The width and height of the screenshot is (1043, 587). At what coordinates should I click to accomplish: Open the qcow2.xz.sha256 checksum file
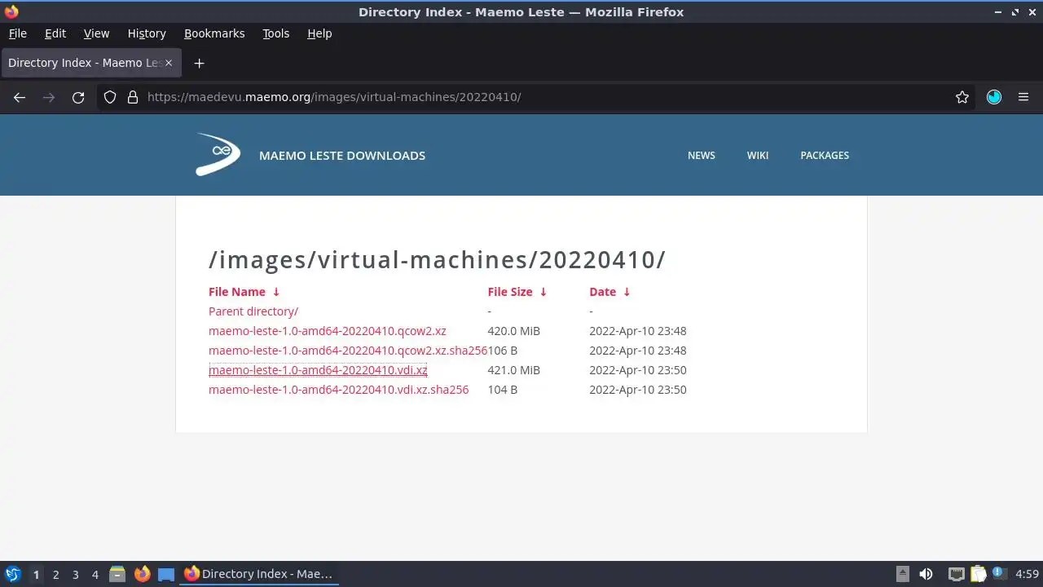pos(348,351)
